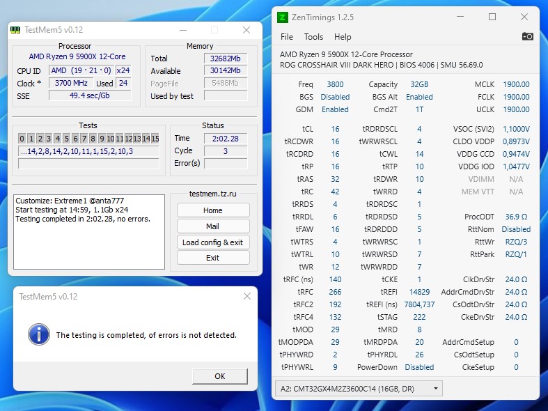Click the CPU ID x24 field

point(123,70)
